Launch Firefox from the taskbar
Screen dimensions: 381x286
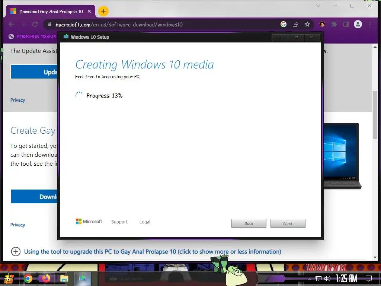click(x=46, y=279)
